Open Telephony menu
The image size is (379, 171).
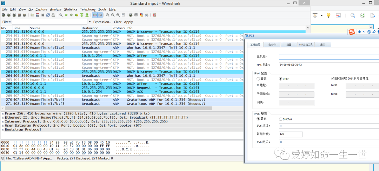88,9
